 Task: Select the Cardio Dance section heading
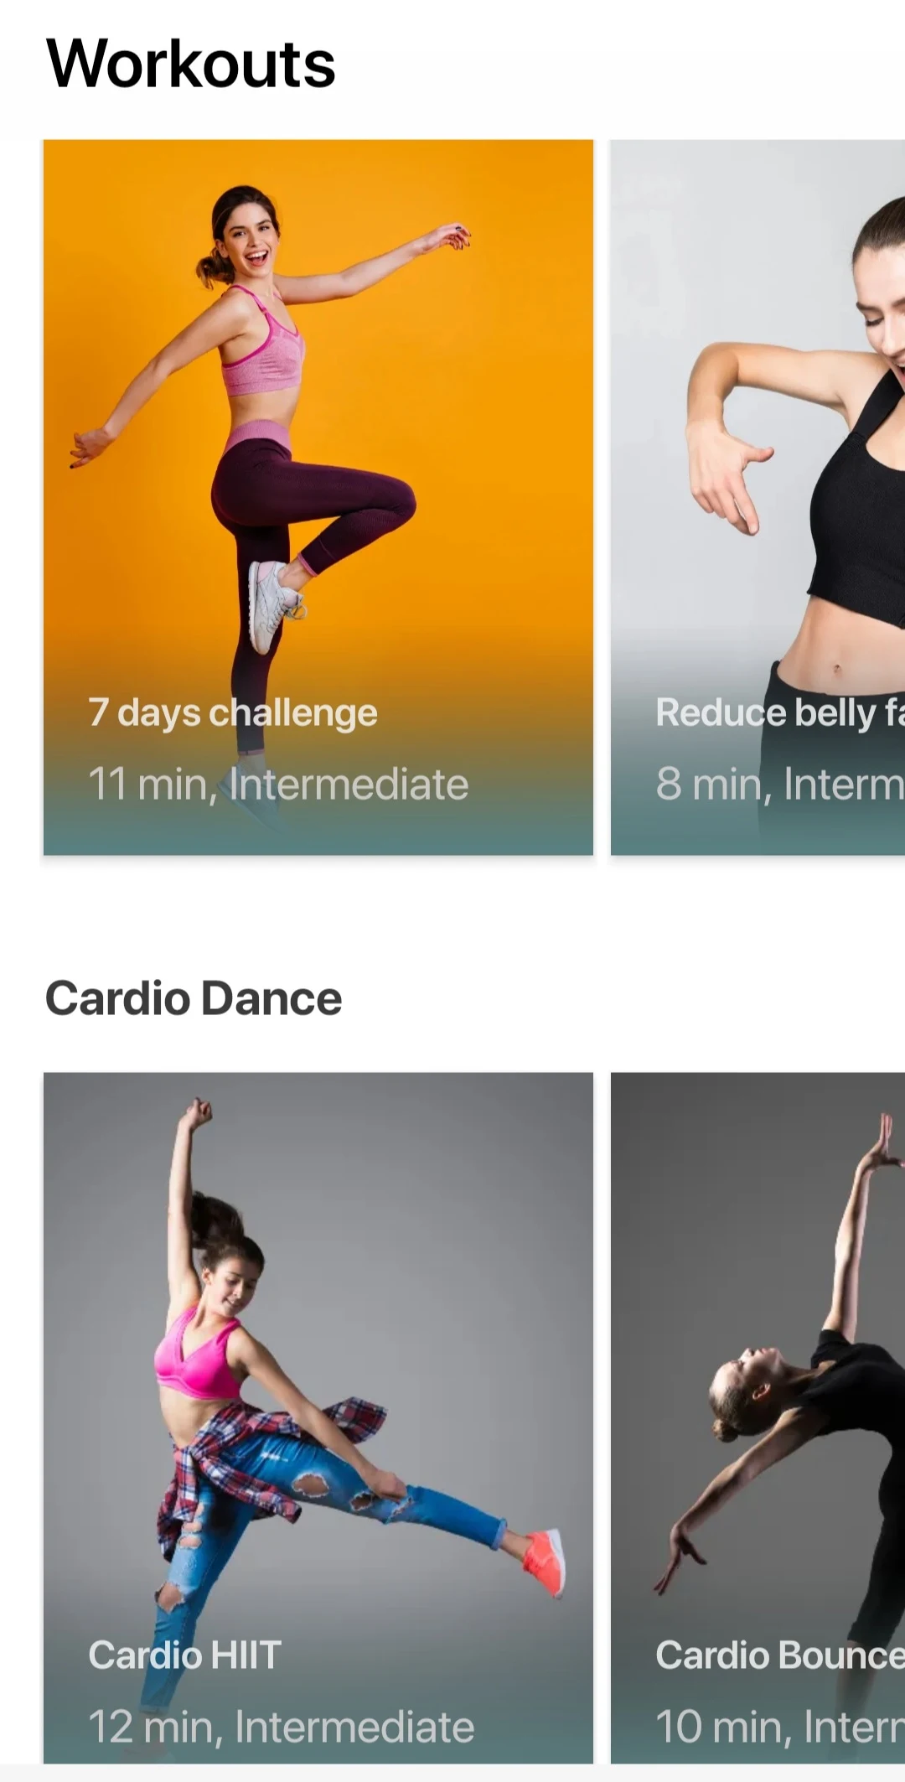tap(194, 998)
